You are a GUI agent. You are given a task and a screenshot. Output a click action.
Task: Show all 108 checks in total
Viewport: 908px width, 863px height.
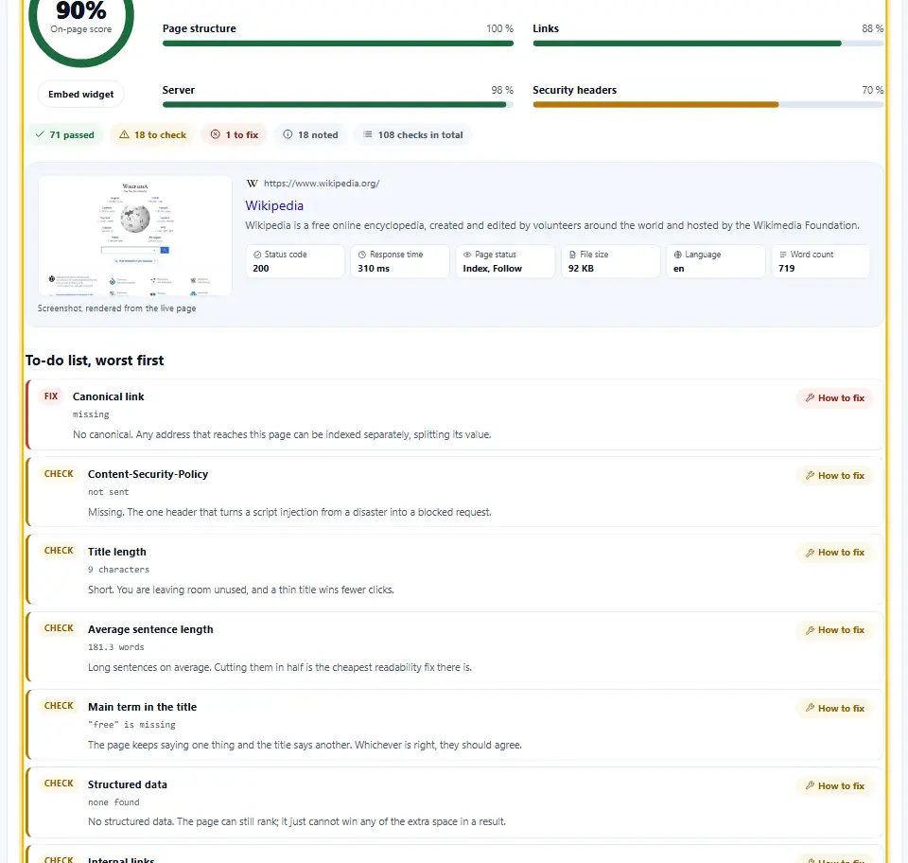coord(412,134)
